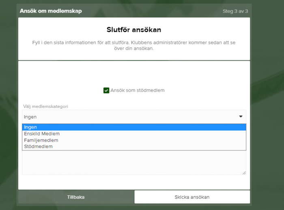This screenshot has height=210, width=284.
Task: Submit with the Skicka ansökan button
Action: 192,197
